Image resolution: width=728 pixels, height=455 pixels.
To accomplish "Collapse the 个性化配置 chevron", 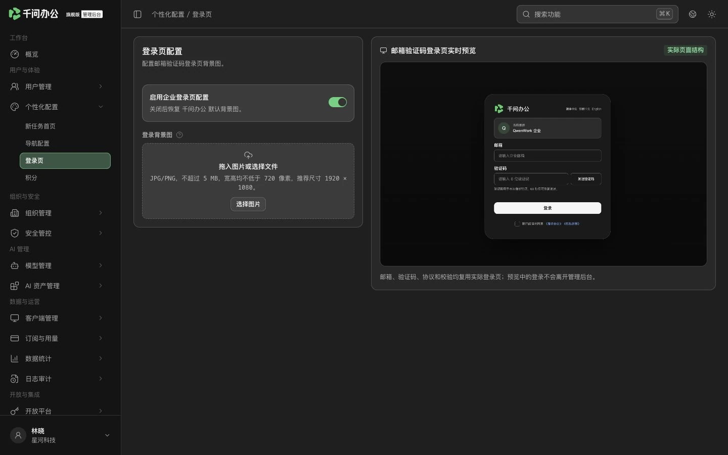I will coord(101,107).
